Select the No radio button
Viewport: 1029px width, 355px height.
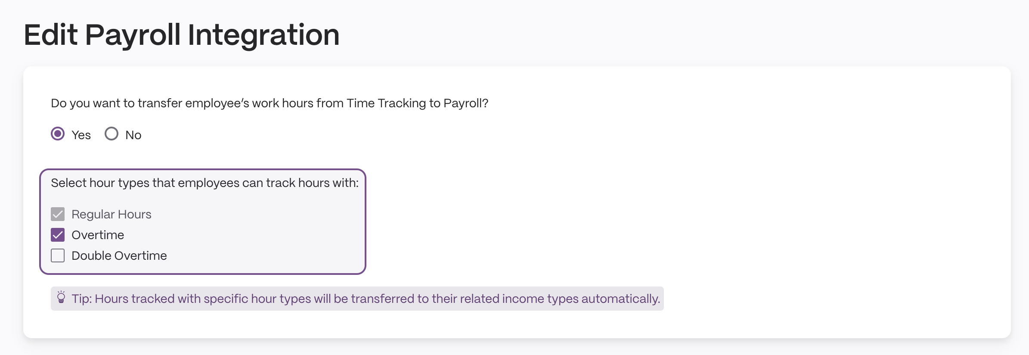point(112,134)
